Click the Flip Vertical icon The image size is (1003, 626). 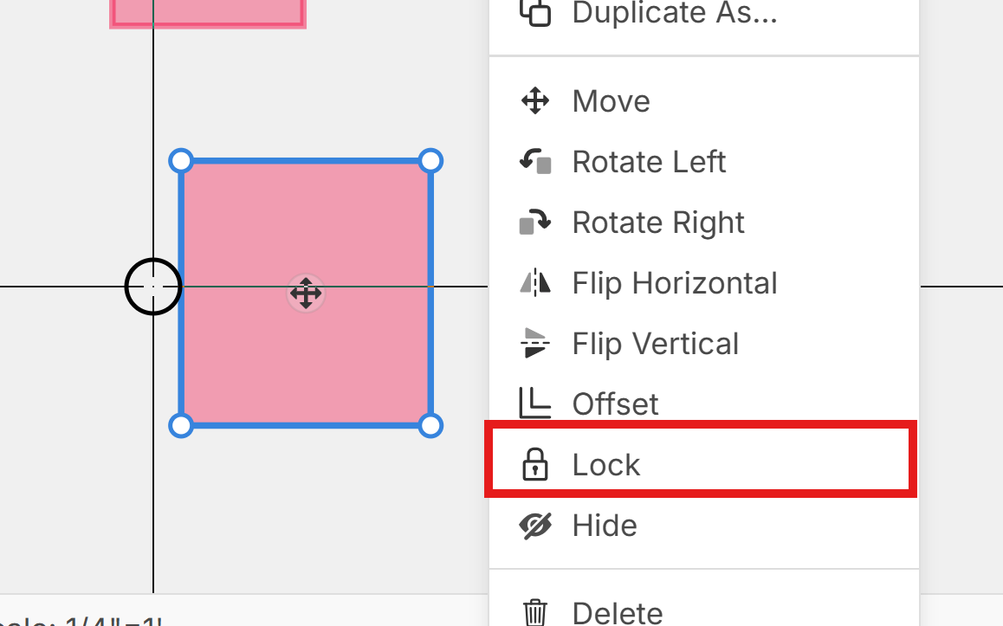[535, 344]
